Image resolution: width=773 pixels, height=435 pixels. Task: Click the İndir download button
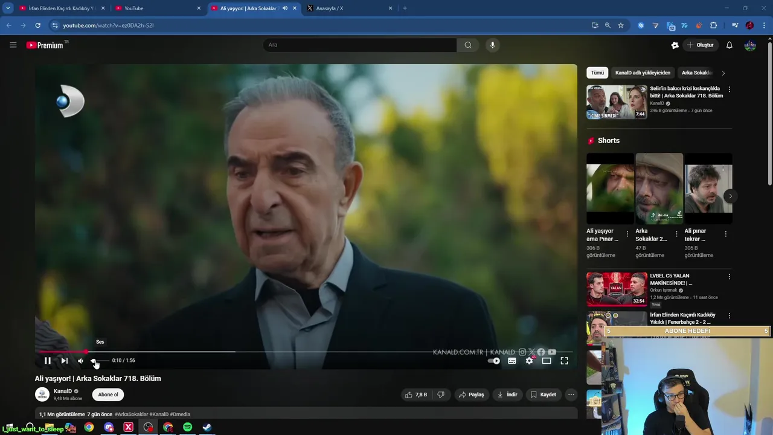tap(507, 395)
